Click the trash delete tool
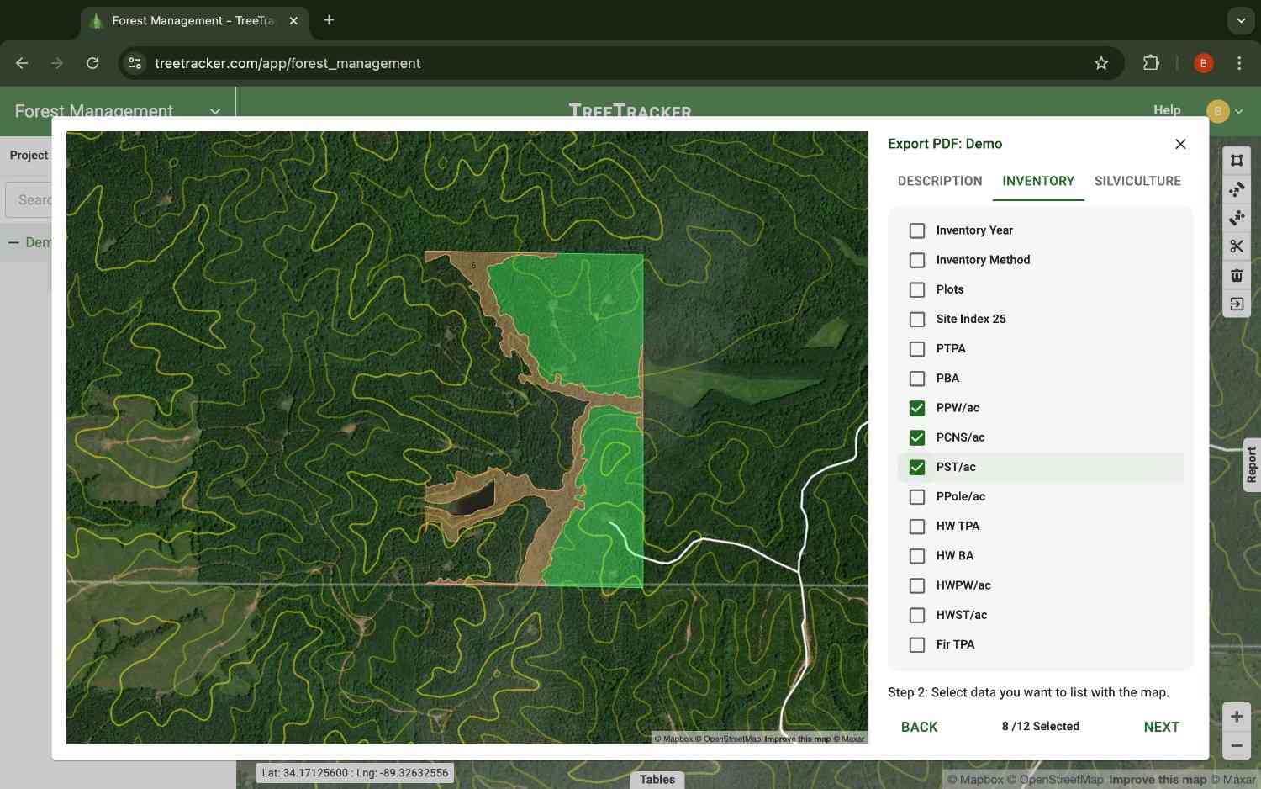Viewport: 1261px width, 789px height. pos(1237,274)
